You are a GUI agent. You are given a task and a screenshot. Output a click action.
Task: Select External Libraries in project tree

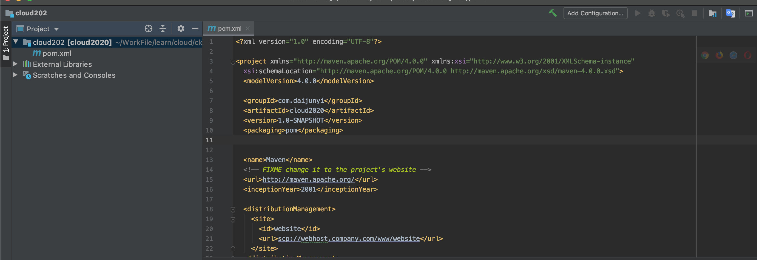[x=57, y=64]
